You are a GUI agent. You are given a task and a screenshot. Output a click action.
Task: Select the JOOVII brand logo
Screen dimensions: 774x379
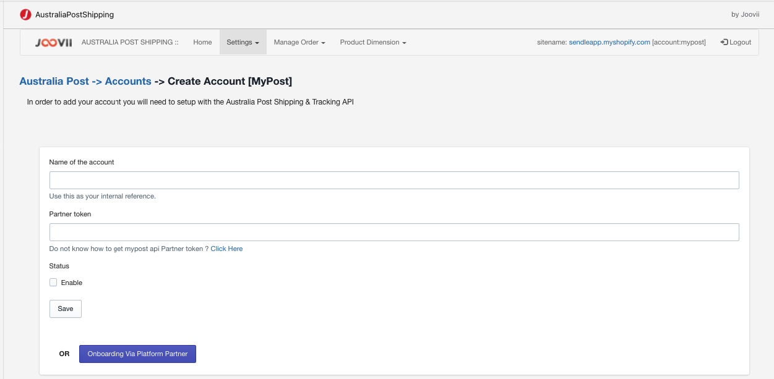(x=53, y=42)
